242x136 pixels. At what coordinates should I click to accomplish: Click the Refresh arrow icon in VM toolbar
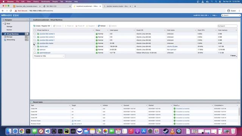coord(99,26)
